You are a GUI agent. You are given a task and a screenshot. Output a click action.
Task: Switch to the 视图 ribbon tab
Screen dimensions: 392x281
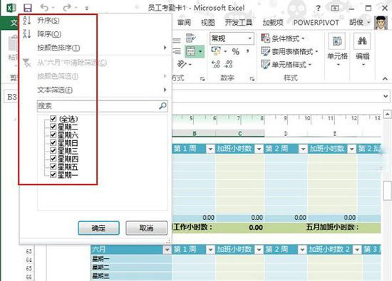pos(207,23)
